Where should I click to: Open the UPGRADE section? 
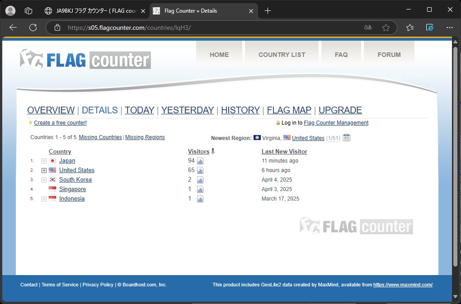340,110
